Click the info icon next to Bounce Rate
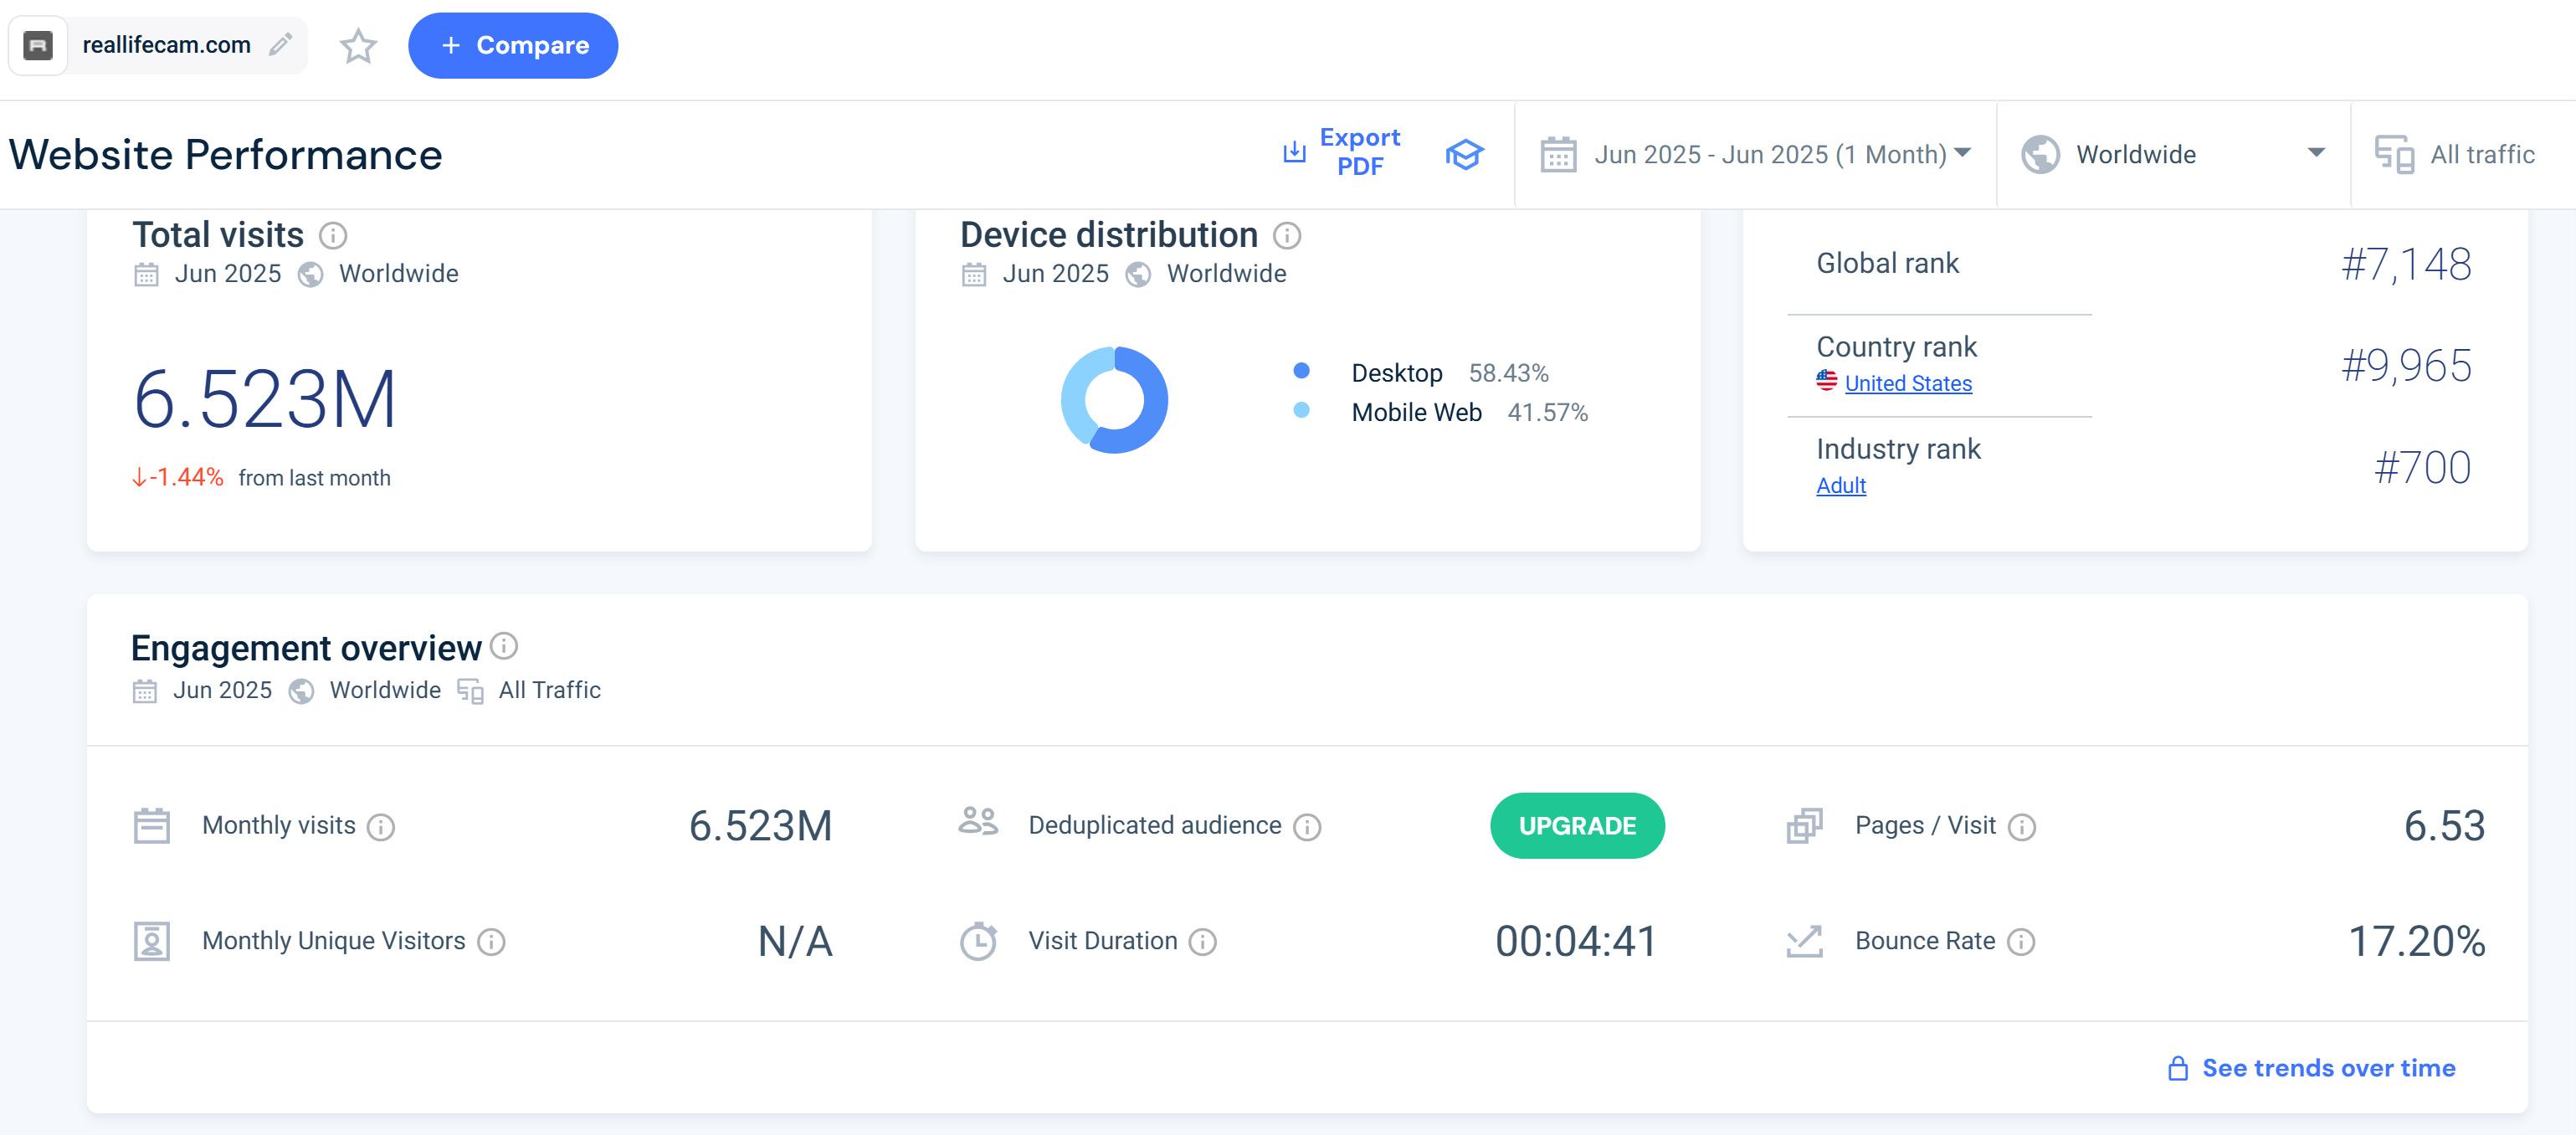 (x=2021, y=942)
